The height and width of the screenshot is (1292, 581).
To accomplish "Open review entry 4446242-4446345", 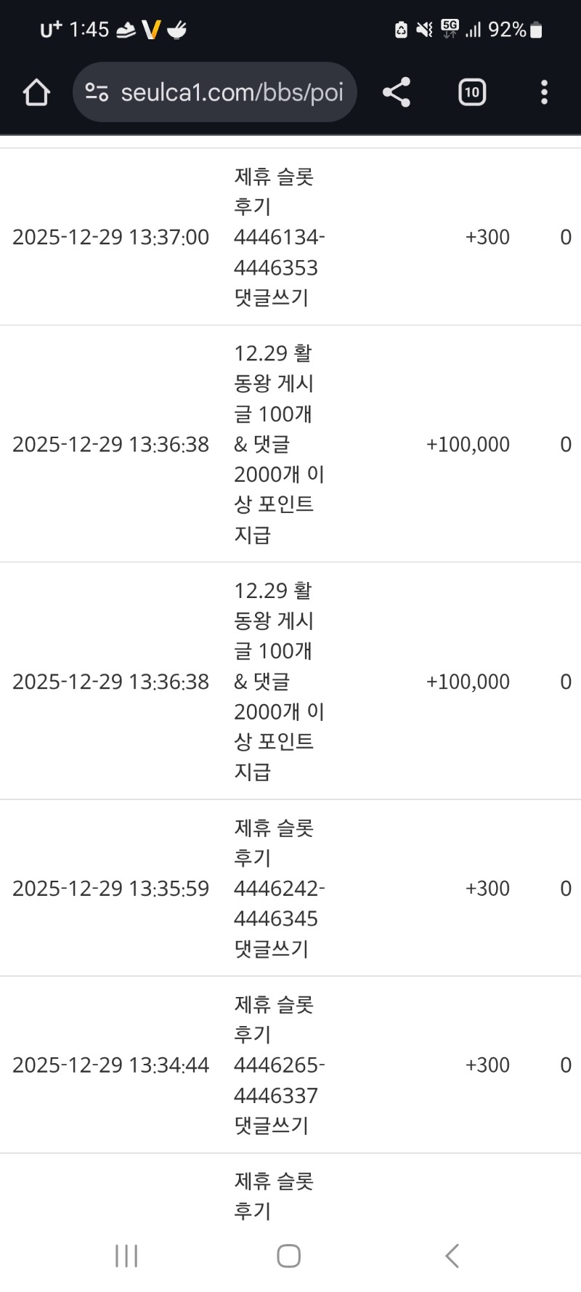I will point(279,889).
